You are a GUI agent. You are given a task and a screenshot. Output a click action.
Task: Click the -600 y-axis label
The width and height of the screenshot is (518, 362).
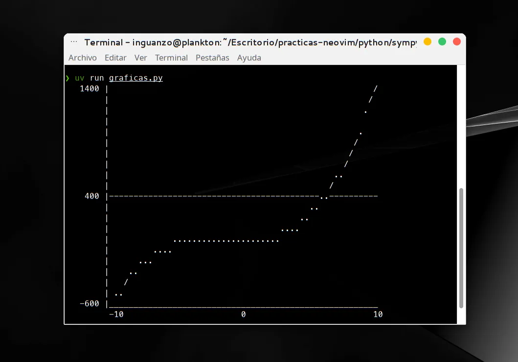[x=89, y=303]
